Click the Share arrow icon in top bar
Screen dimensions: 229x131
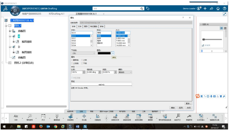pyautogui.click(x=212, y=9)
